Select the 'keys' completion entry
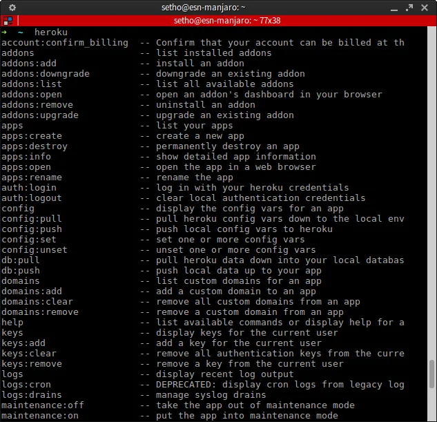This screenshot has width=437, height=422. 12,333
